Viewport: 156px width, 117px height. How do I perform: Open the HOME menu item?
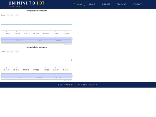[79, 4]
